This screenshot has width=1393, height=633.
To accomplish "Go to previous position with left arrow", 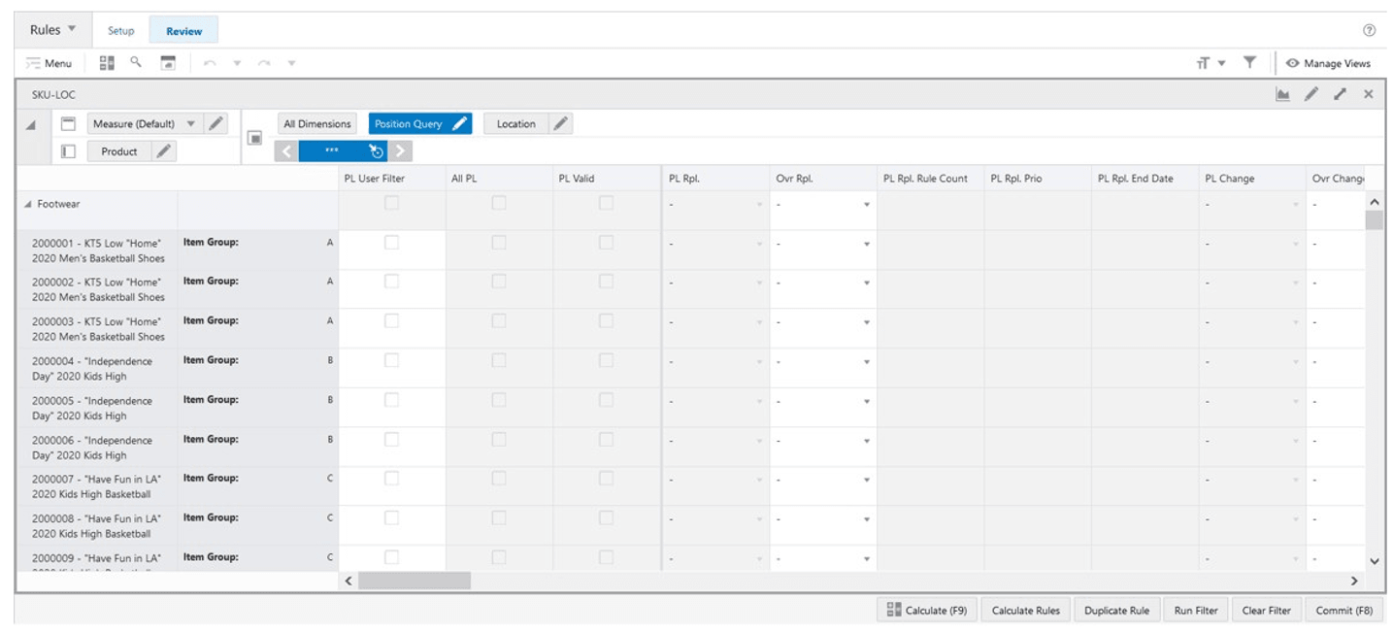I will 286,151.
